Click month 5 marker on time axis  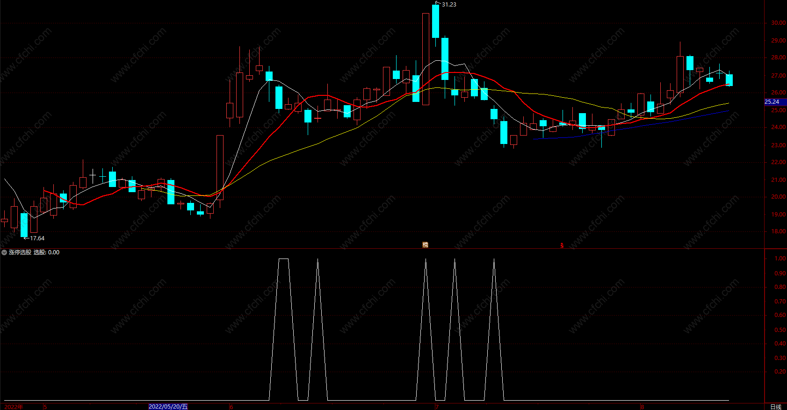tap(45, 407)
